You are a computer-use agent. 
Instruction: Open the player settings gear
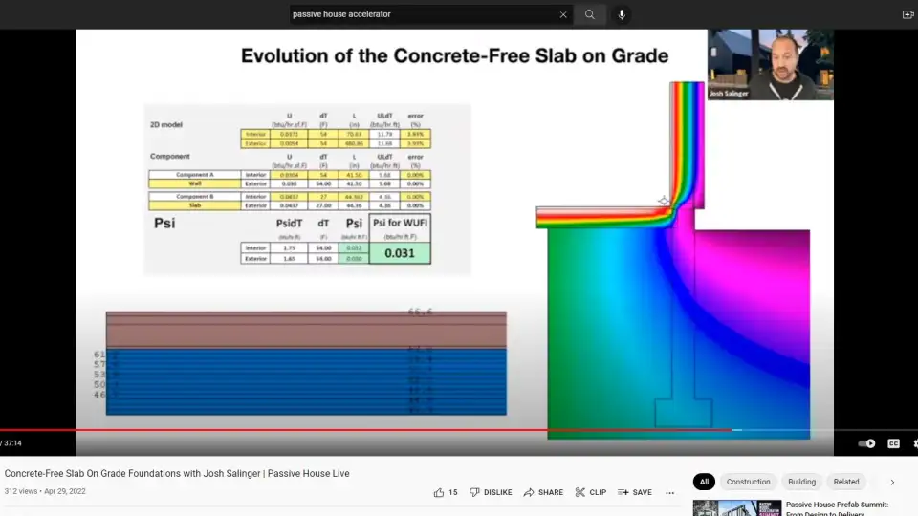click(x=915, y=443)
